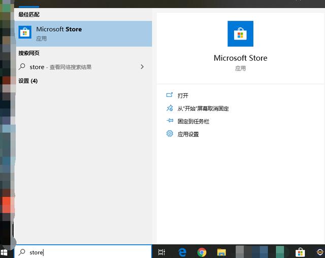Open Windows Start button

point(4,252)
